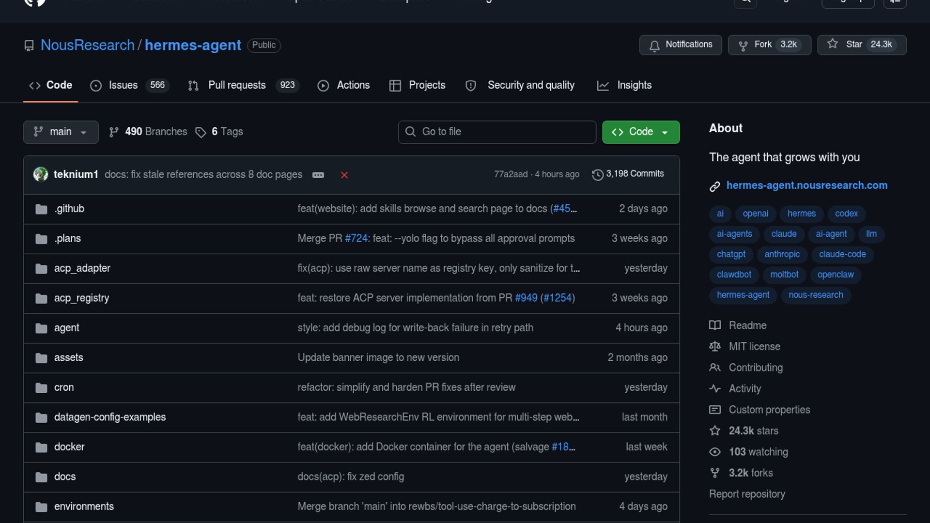Open the green Code dropdown
This screenshot has height=523, width=930.
pyautogui.click(x=640, y=132)
